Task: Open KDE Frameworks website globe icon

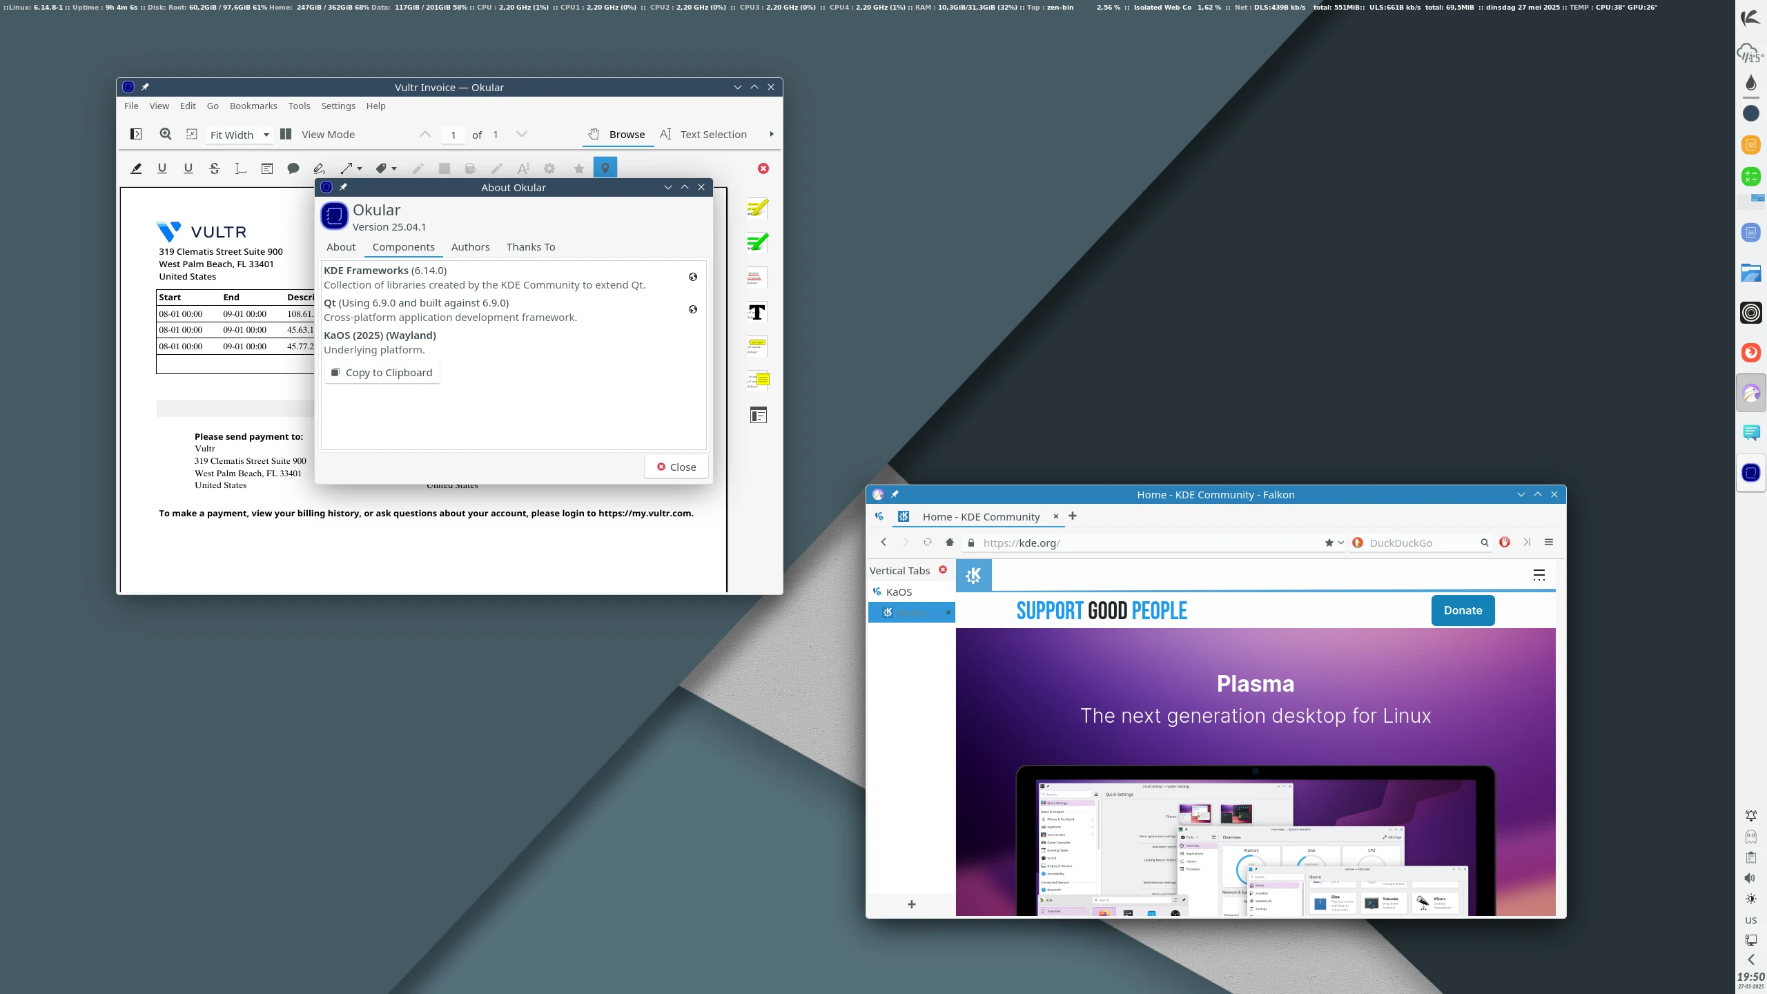Action: (x=692, y=277)
